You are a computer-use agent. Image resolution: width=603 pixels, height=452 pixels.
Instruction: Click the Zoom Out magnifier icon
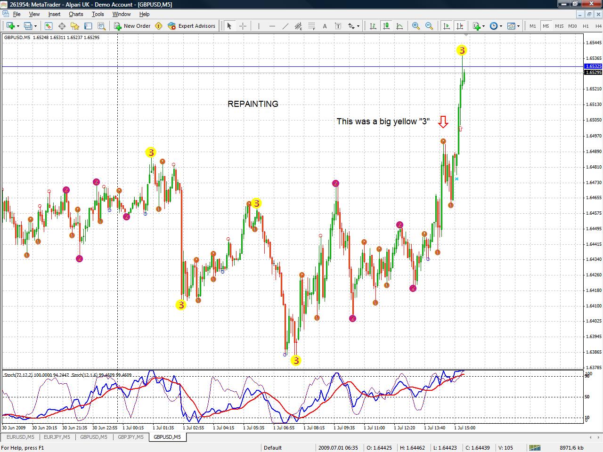pyautogui.click(x=429, y=26)
